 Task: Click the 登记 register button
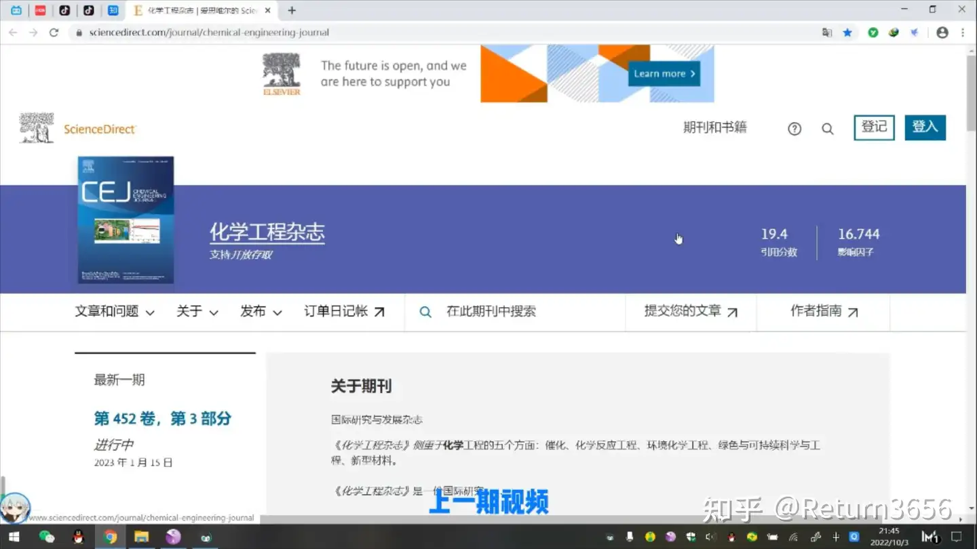point(874,127)
